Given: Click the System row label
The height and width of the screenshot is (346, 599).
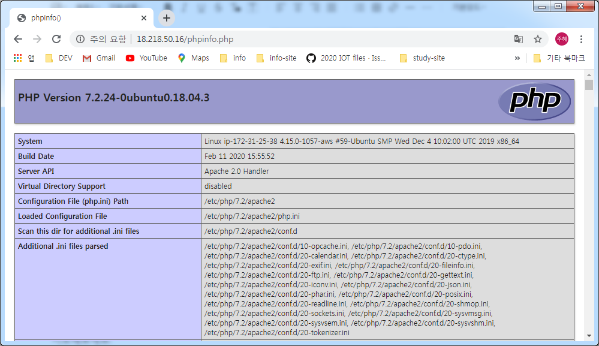Looking at the screenshot, I should [x=30, y=142].
